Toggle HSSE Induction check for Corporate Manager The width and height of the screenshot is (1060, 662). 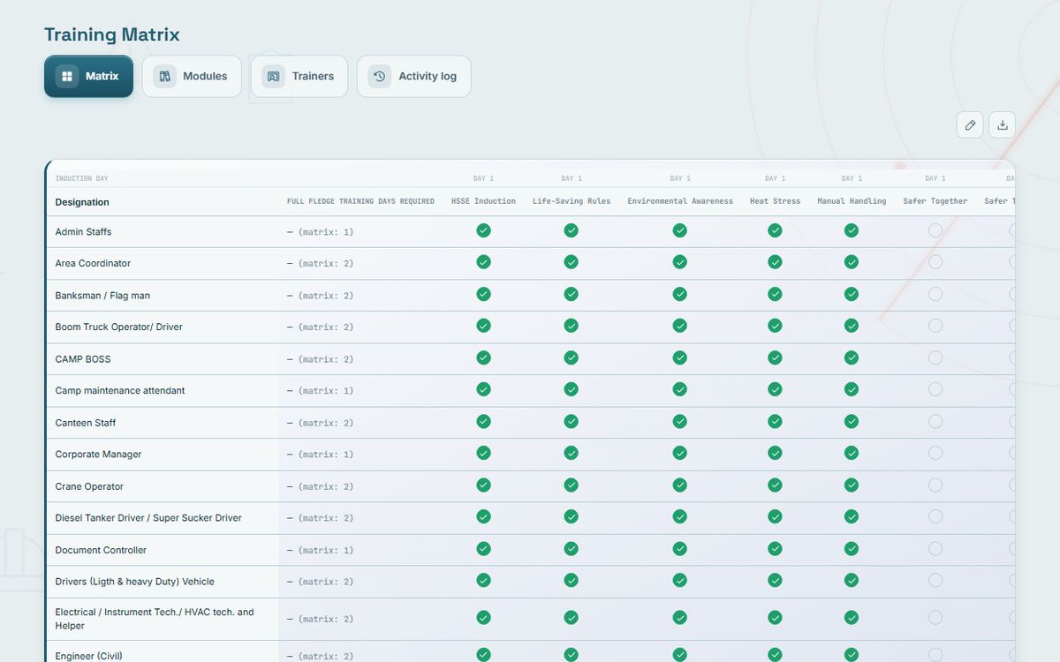coord(483,453)
